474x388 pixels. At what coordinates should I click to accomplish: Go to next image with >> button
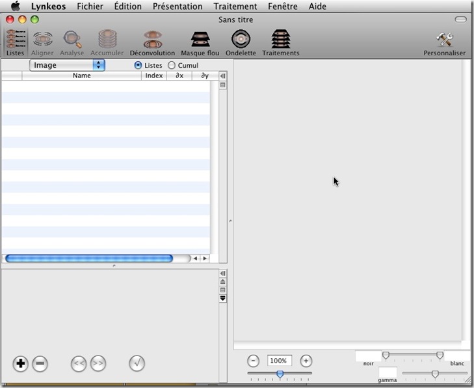click(98, 363)
